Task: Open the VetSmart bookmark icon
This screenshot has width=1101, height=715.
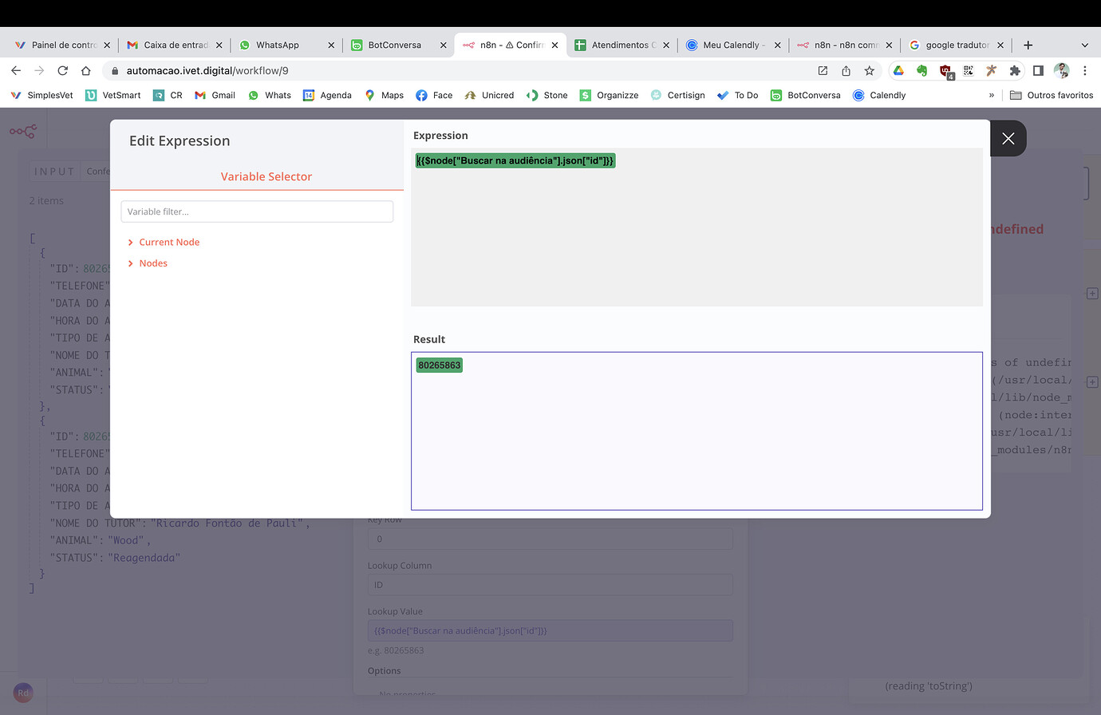Action: [90, 95]
